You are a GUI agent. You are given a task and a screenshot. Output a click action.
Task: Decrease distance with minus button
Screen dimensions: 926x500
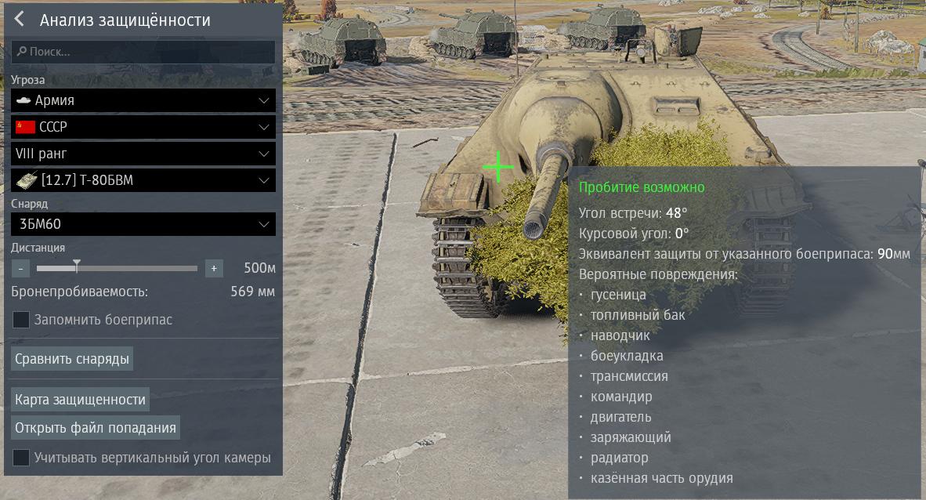coord(20,268)
